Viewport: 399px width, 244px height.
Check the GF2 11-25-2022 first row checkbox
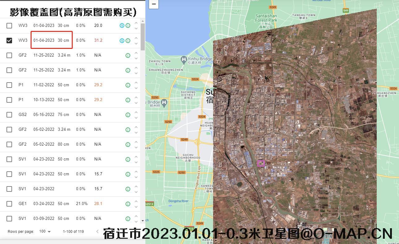click(x=9, y=55)
